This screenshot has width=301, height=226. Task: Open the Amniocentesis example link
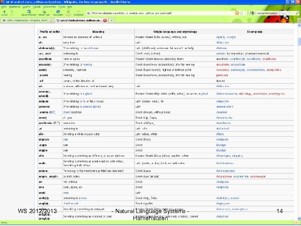click(225, 171)
